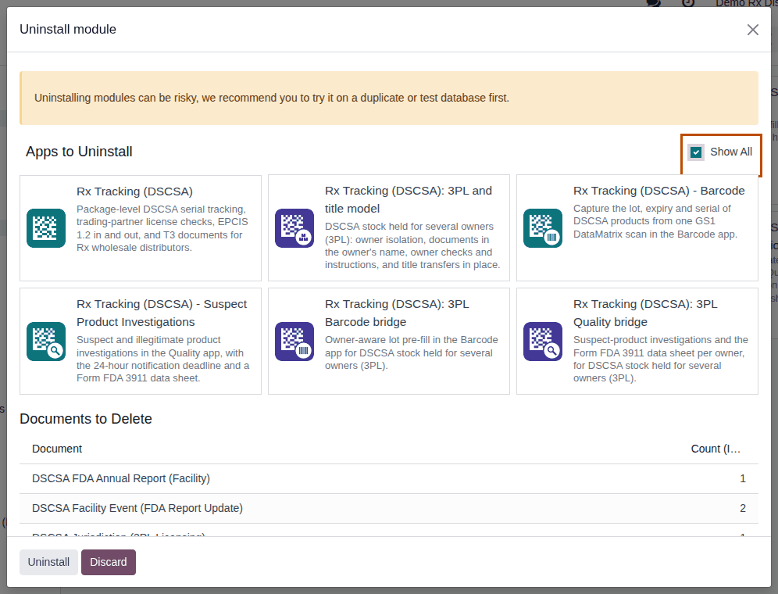Click the uninstall risk warning banner text
Screen dimensions: 778x594
point(271,98)
